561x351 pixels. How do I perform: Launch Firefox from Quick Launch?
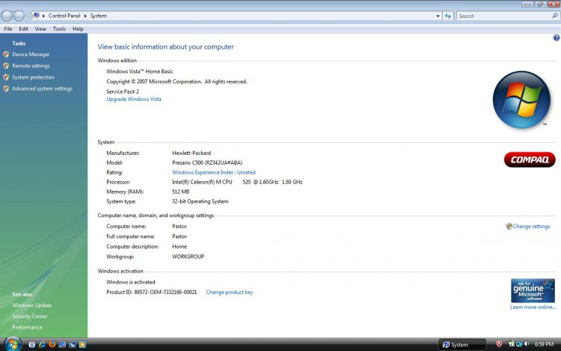[x=52, y=344]
